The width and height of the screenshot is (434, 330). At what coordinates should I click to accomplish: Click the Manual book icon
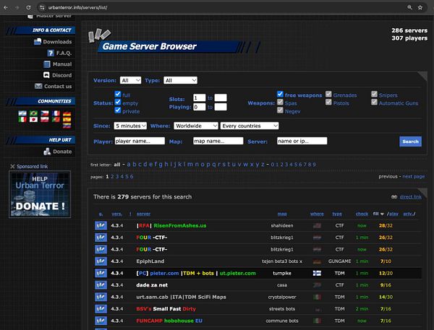(x=47, y=64)
